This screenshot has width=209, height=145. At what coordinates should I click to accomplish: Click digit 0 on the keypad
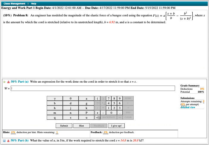tap(111, 113)
